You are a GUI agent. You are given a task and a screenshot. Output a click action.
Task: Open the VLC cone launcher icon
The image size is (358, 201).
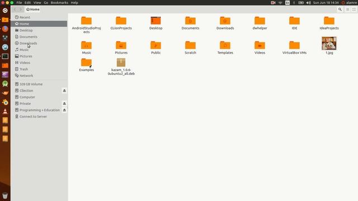pos(5,111)
